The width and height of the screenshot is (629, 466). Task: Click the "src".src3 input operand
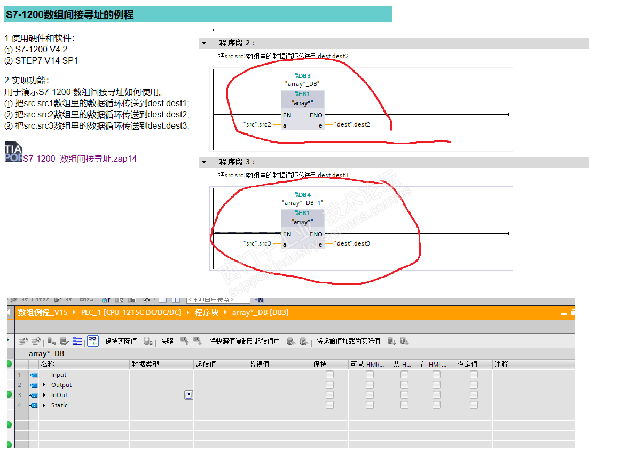pyautogui.click(x=257, y=243)
